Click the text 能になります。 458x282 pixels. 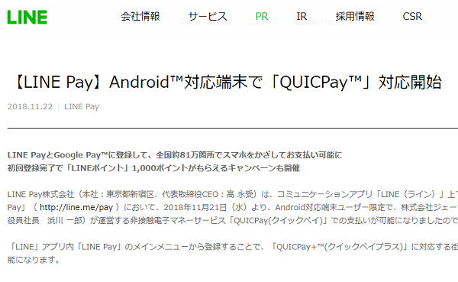[x=34, y=260]
